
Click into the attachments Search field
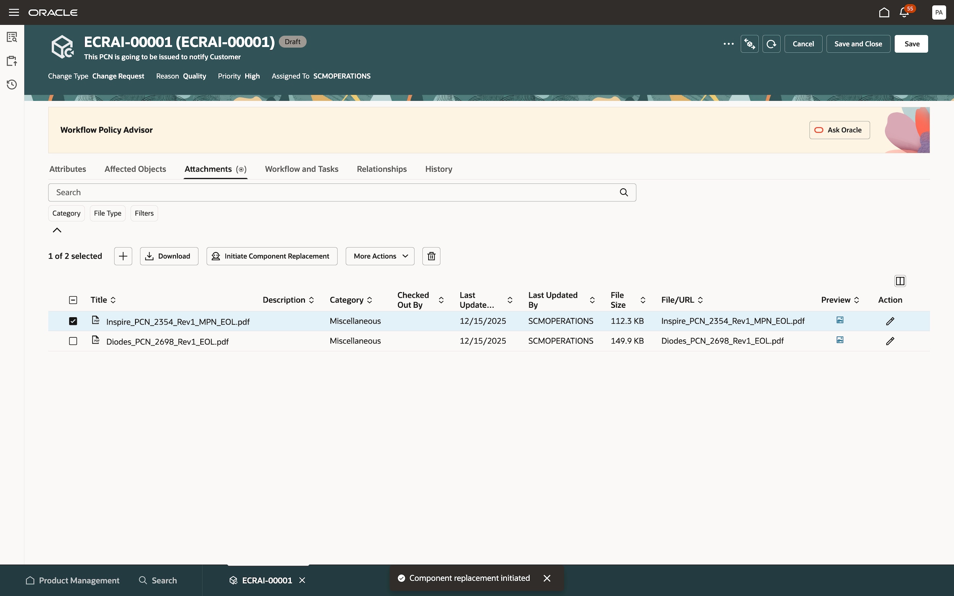pos(335,192)
